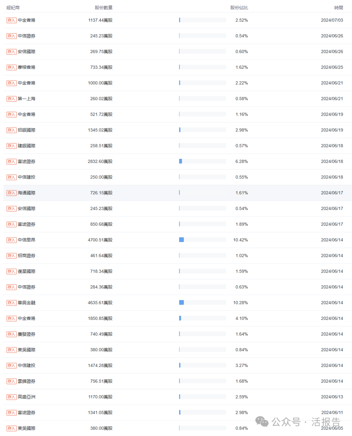Screen dimensions: 352x436
Task: Click the 時間 column header
Action: 338,8
